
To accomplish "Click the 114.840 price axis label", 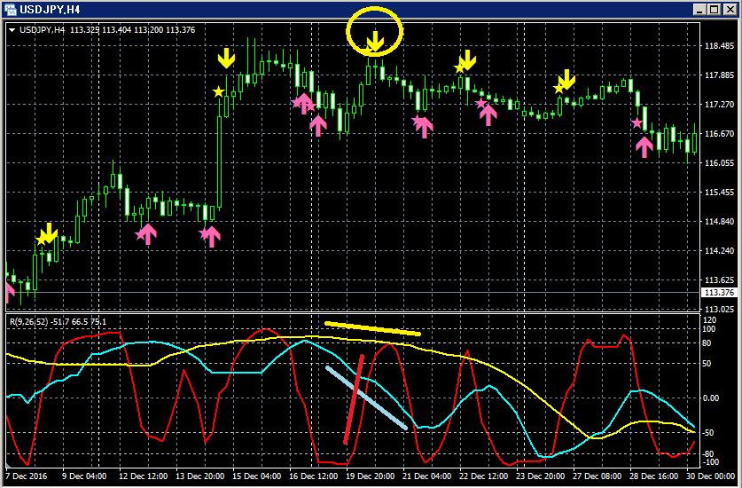I will [718, 221].
